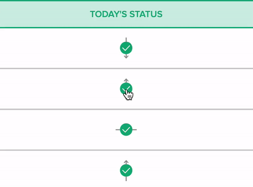Viewport: 253px width, 187px height.
Task: Click up arrow above fourth-row checkmark
Action: point(126,162)
